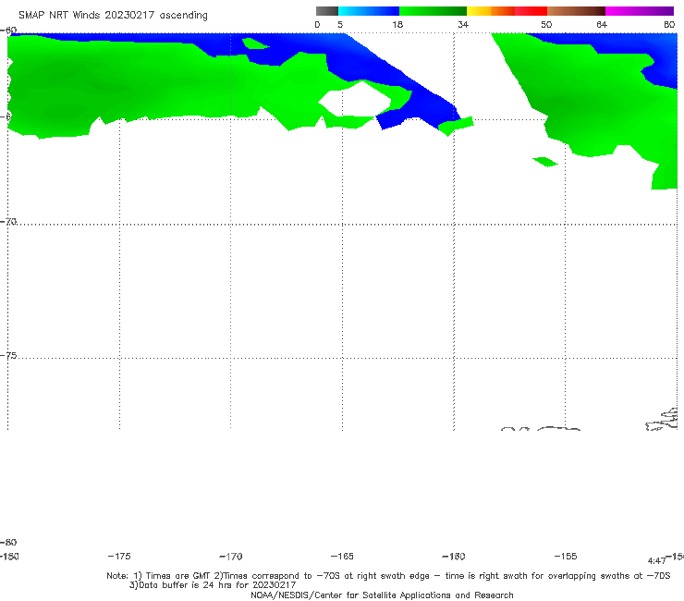The height and width of the screenshot is (601, 684).
Task: Choose the brown segment of the color bar
Action: (576, 11)
